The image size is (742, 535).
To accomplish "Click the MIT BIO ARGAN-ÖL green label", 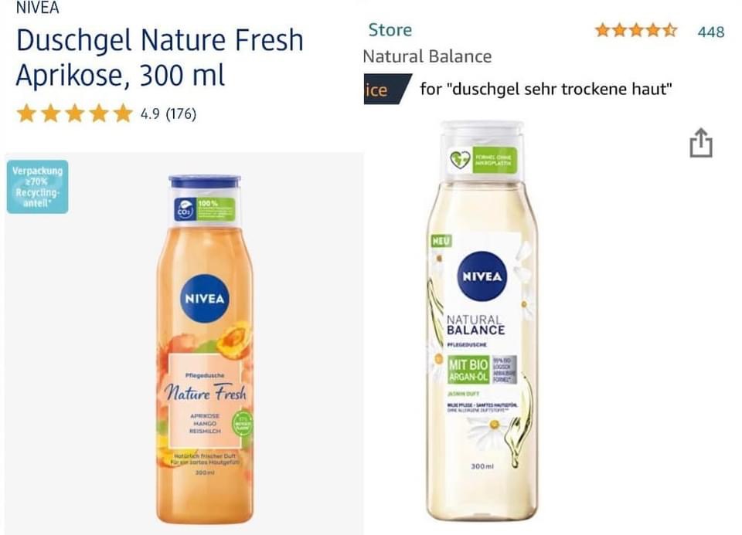I will click(468, 370).
